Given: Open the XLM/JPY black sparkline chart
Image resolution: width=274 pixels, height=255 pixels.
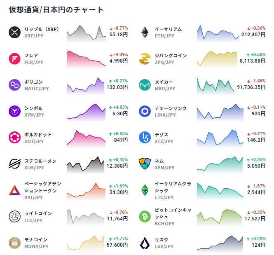Looking at the screenshot, I should click(85, 165).
